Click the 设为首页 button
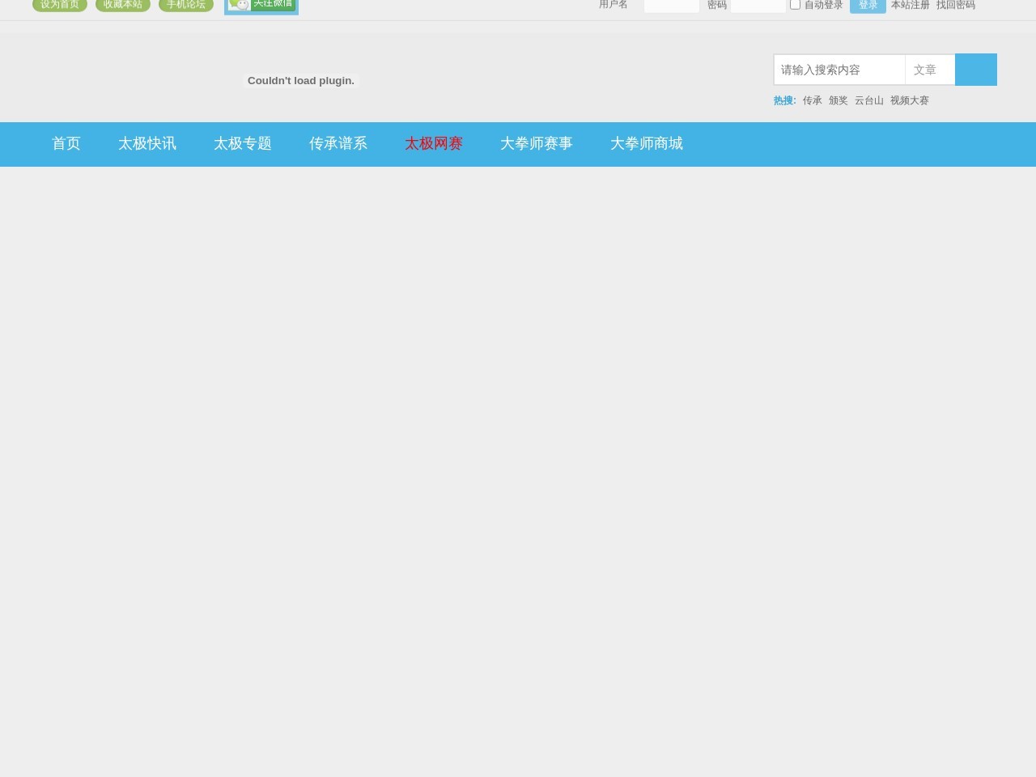Screen dimensions: 1036x777 60,5
